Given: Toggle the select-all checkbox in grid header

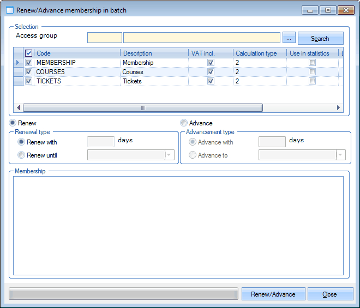Looking at the screenshot, I should click(29, 53).
